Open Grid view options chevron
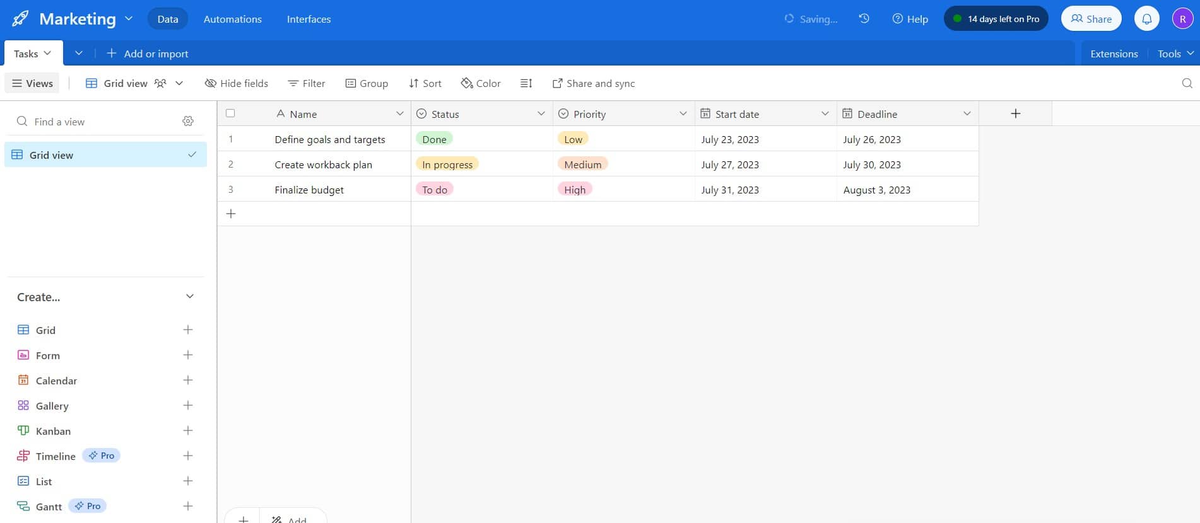 [x=179, y=83]
